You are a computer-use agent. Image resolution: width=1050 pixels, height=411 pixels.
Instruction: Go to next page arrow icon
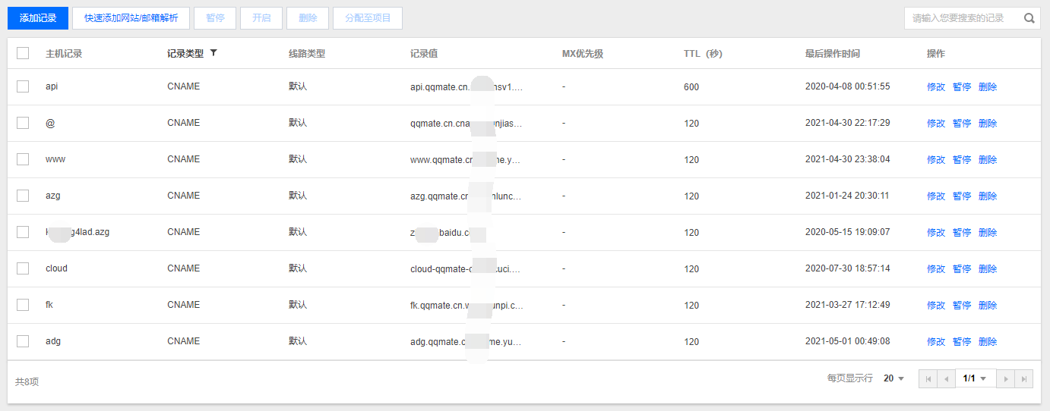[1005, 378]
